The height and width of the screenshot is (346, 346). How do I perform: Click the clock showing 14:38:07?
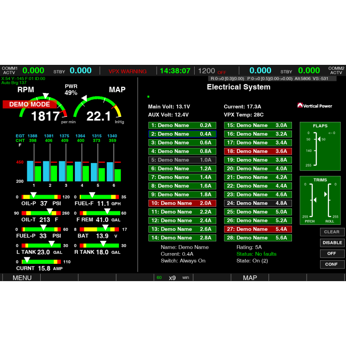click(x=175, y=70)
